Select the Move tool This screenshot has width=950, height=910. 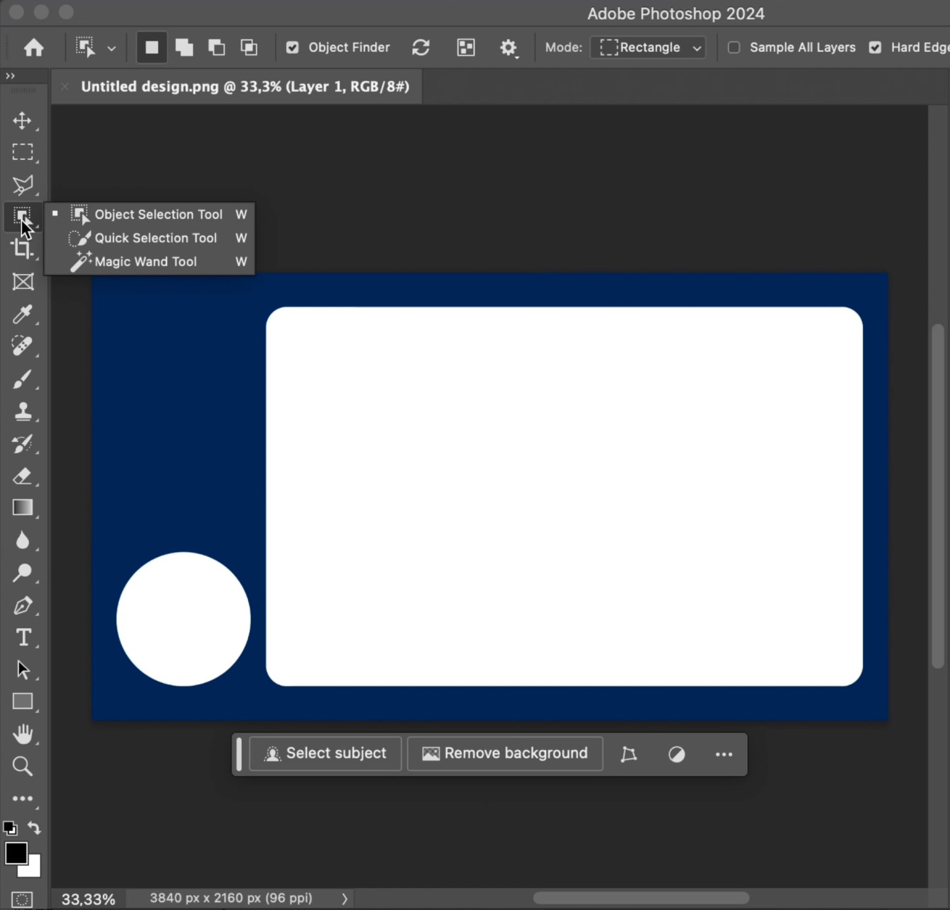coord(22,121)
